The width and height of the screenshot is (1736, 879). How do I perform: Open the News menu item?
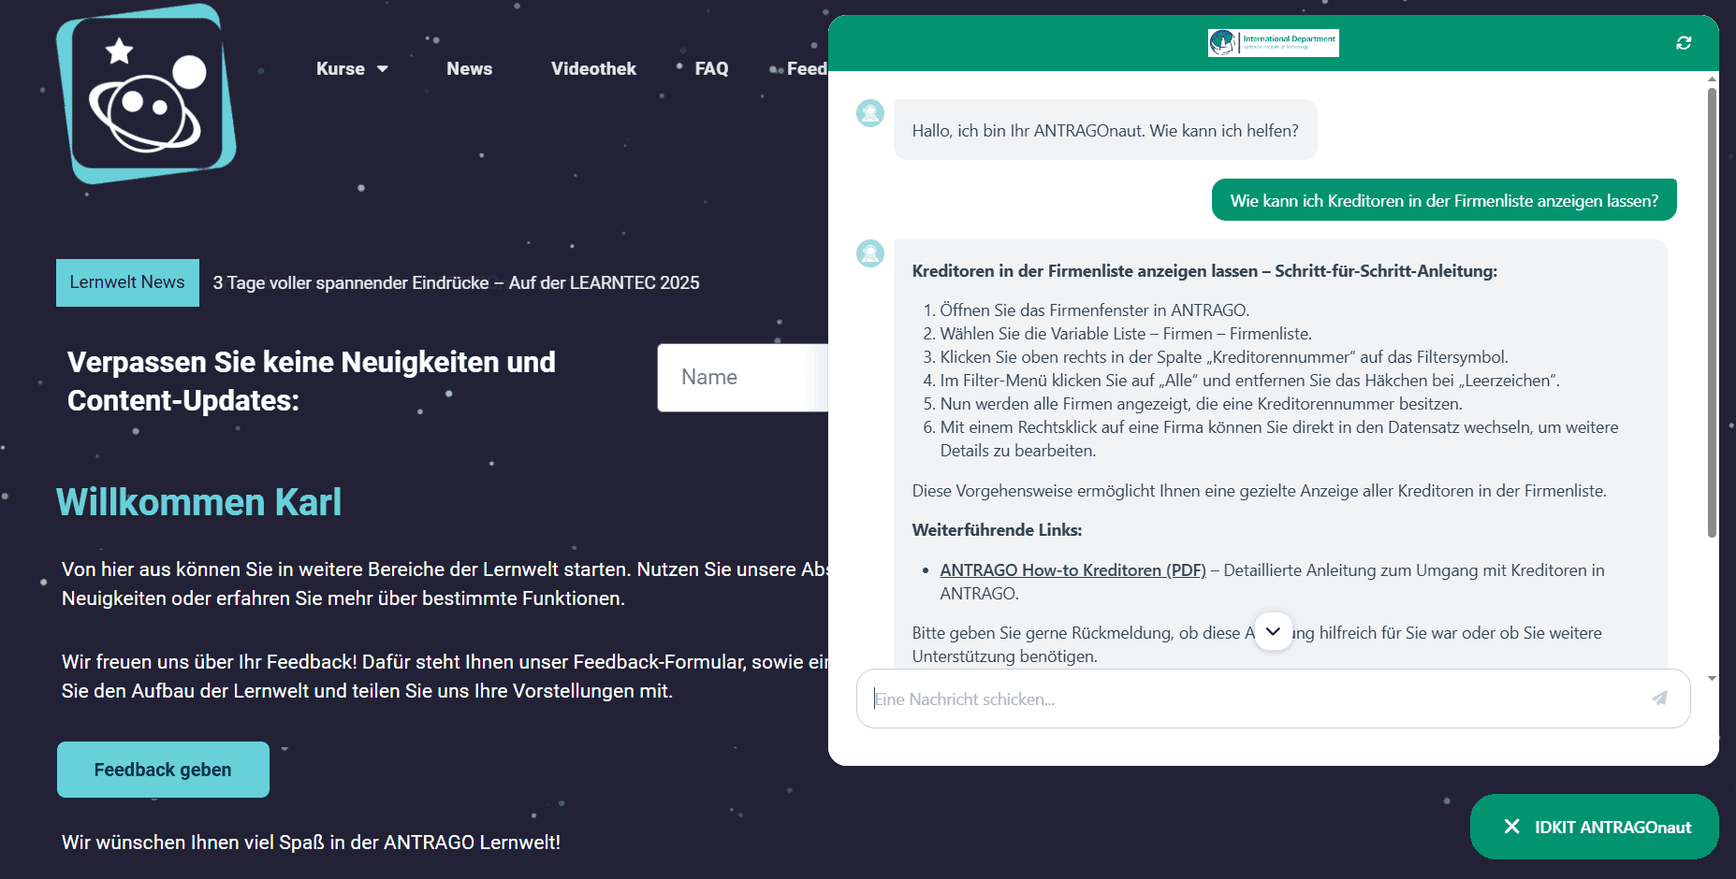(469, 69)
